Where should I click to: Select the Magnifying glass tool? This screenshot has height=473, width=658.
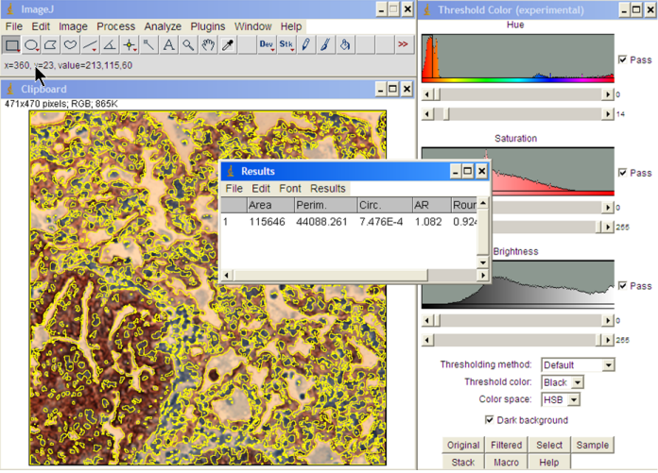(x=188, y=44)
